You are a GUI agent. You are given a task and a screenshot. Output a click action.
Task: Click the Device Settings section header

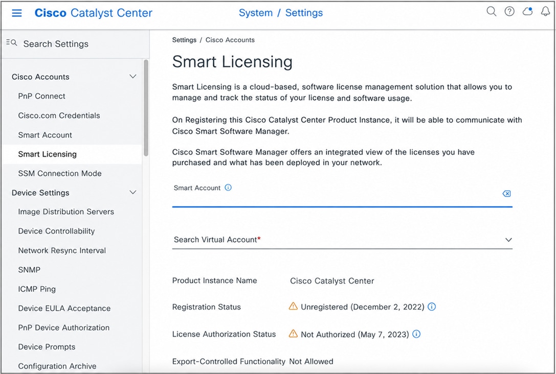tap(40, 193)
